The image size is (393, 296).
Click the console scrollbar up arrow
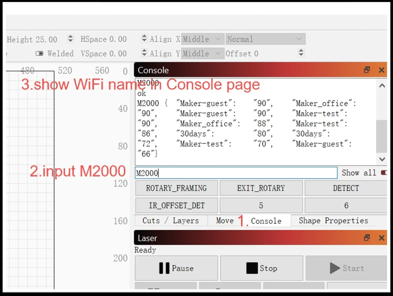pyautogui.click(x=382, y=86)
